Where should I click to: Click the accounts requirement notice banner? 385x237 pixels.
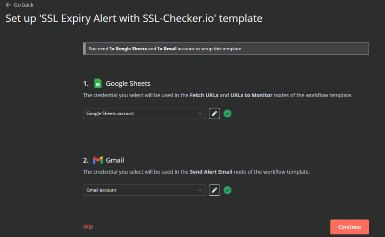tap(226, 48)
